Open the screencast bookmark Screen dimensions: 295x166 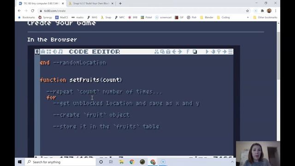[x=164, y=18]
